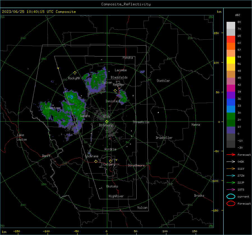252x235 pixels.
Task: Click the radar center diamond between Olds and Didsbury
Action: [x=107, y=122]
